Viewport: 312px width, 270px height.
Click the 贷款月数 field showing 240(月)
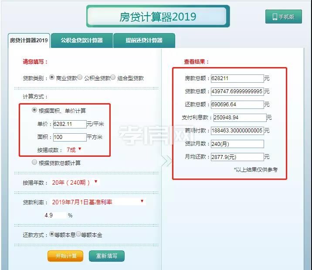point(237,144)
